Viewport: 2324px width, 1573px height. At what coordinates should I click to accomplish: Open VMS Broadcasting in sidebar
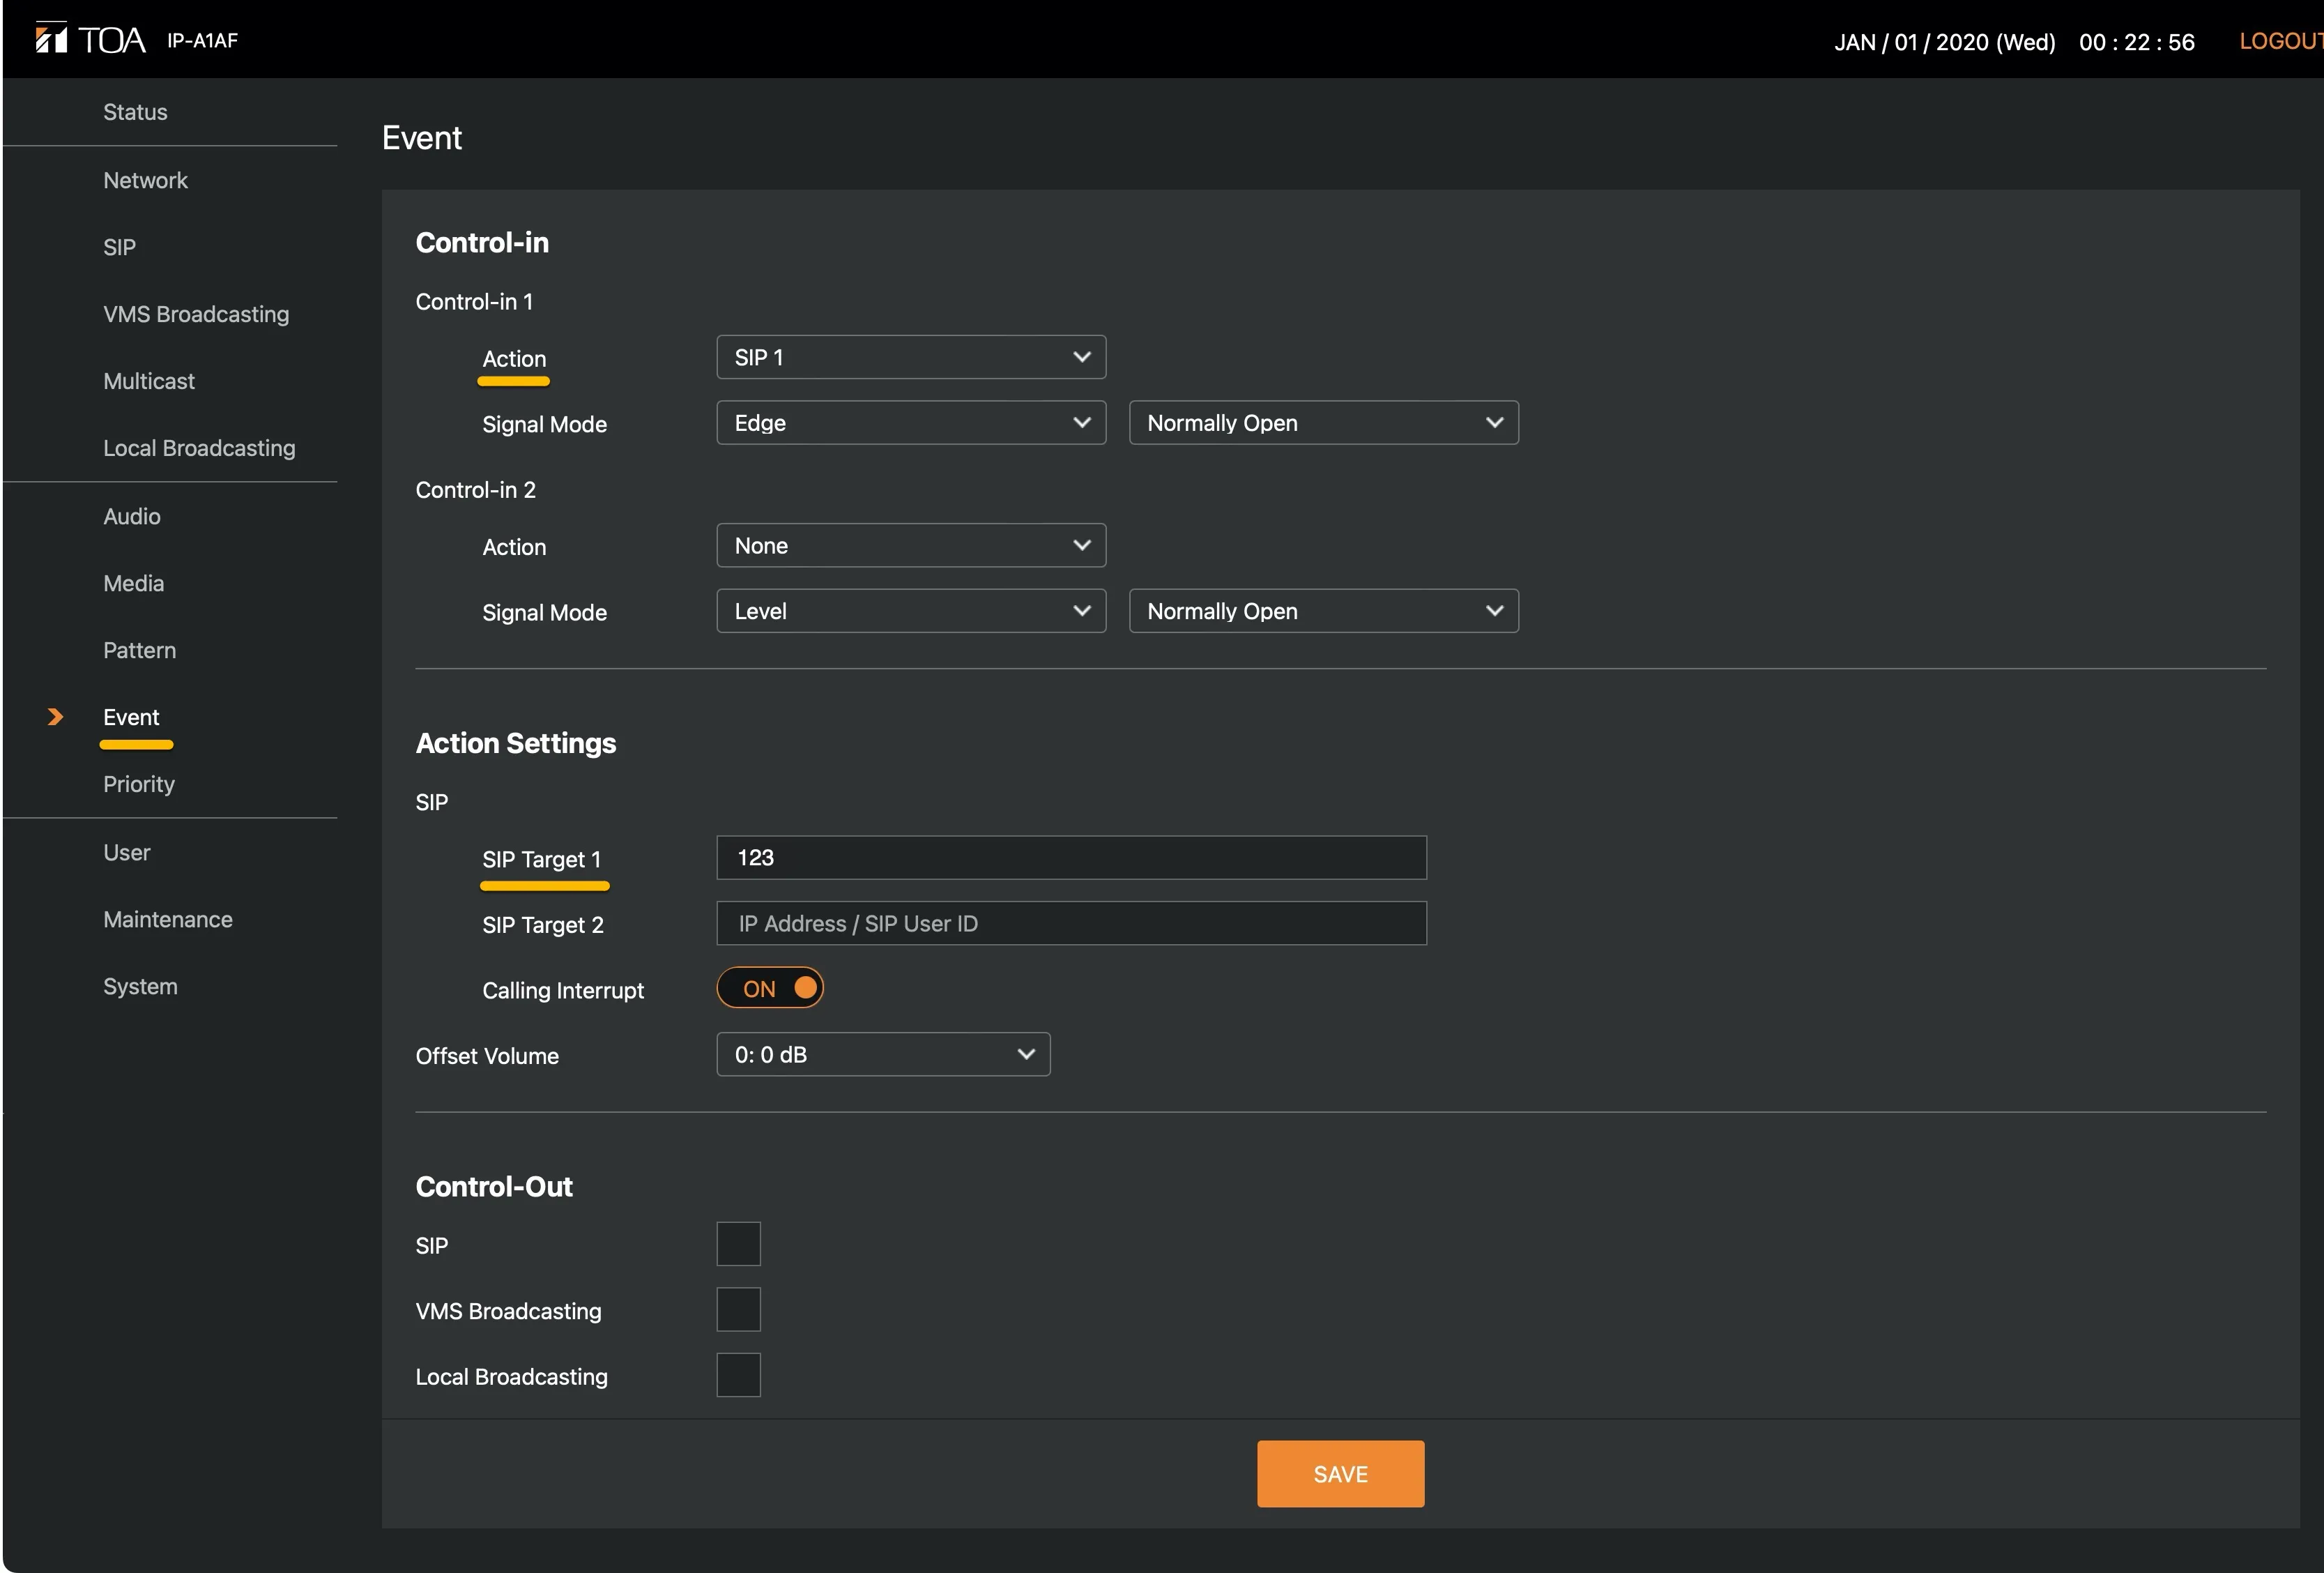click(196, 314)
